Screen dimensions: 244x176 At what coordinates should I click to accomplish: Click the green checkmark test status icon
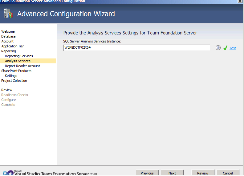pos(225,48)
